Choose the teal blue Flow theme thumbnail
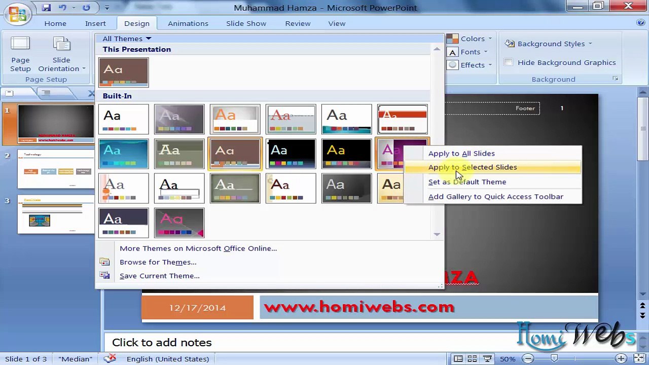Image resolution: width=649 pixels, height=365 pixels. pos(124,154)
